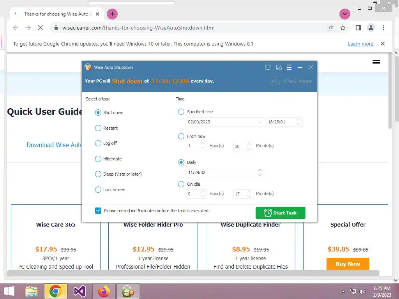This screenshot has height=299, width=399.
Task: Click the edit note icon in Wise Auto Shutdown
Action: (x=279, y=67)
